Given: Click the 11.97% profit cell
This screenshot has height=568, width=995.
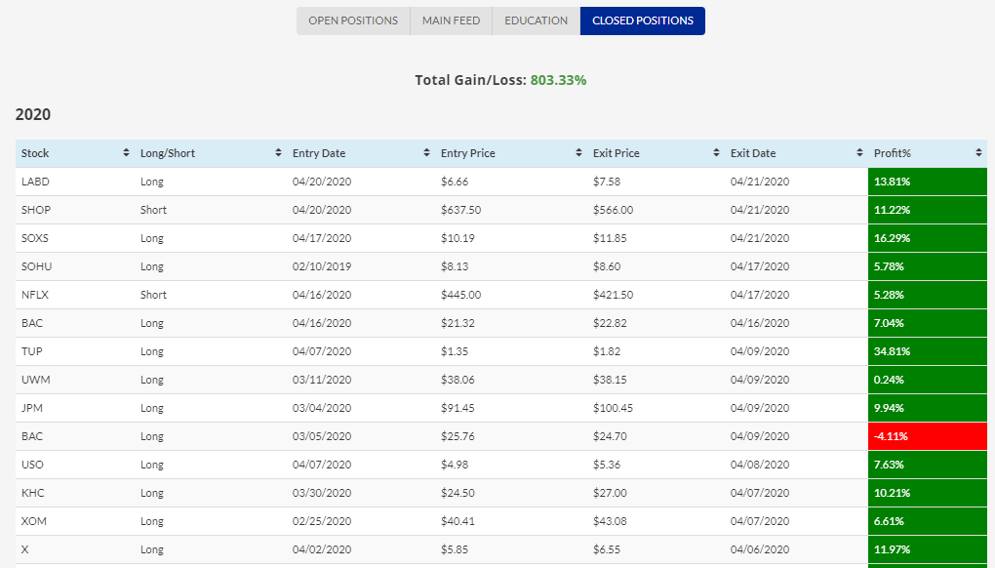Looking at the screenshot, I should [927, 549].
